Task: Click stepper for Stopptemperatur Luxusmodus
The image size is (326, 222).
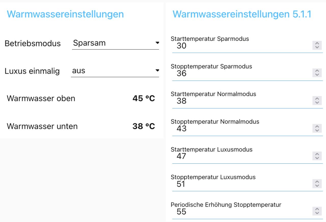Action: click(x=317, y=184)
